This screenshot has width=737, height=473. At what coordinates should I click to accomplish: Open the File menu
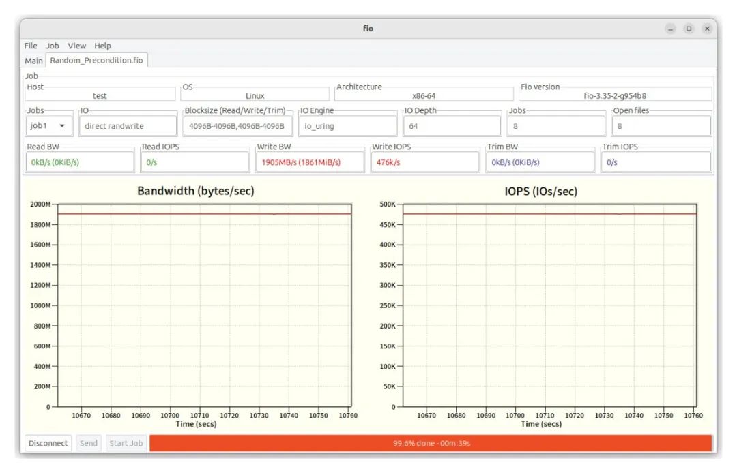click(31, 46)
